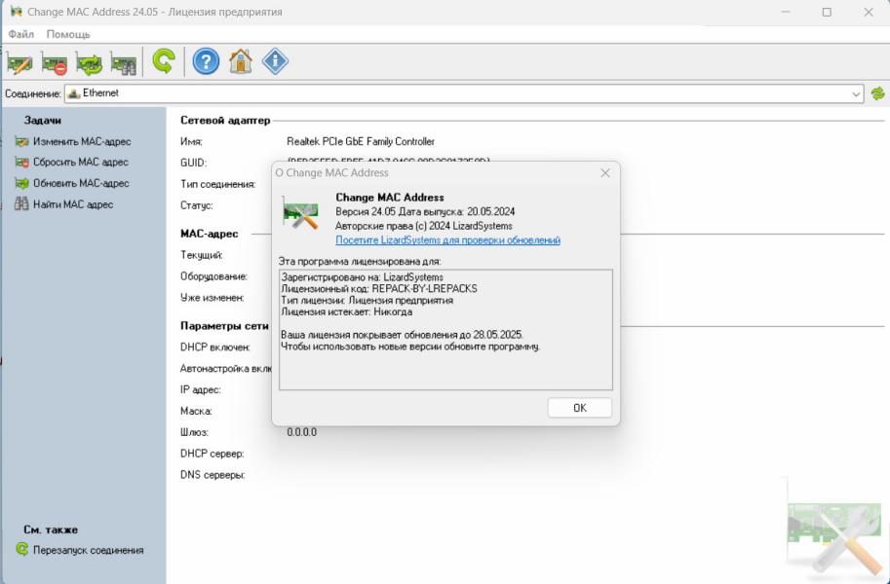
Task: Refresh connection list using icon beside Ethernet dropdown
Action: click(x=877, y=93)
